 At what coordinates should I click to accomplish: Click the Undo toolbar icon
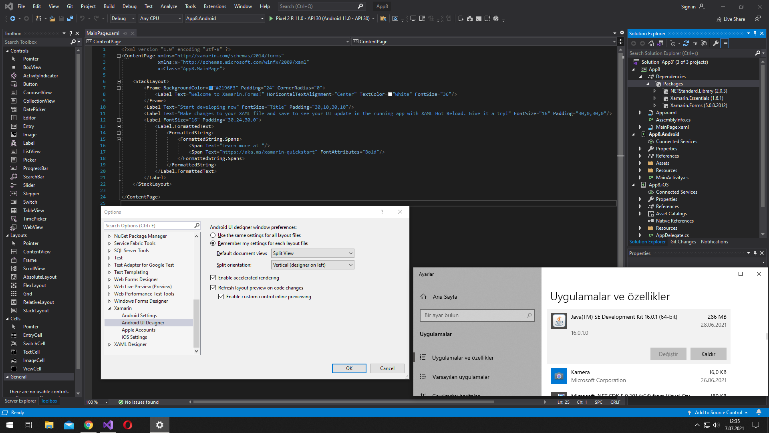point(82,18)
